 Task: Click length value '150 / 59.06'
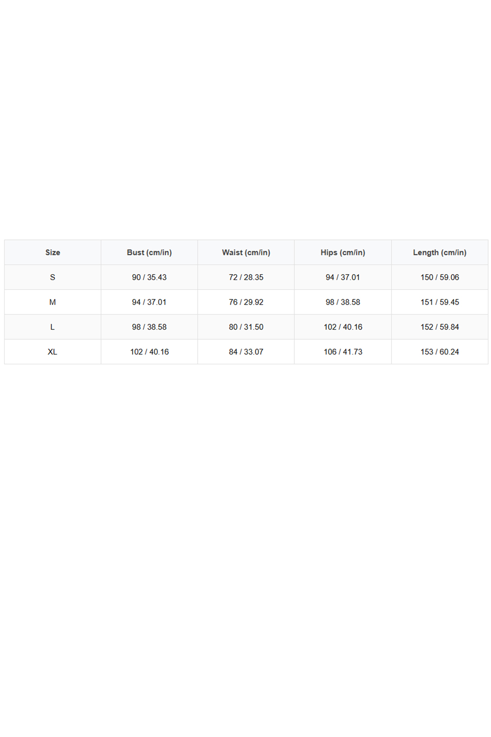click(440, 277)
